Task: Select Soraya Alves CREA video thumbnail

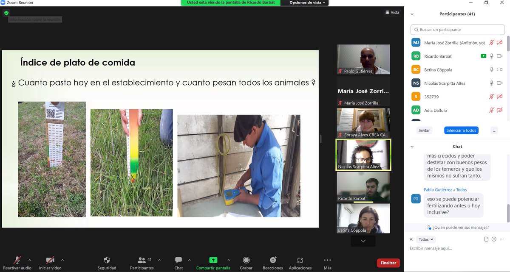Action: [x=363, y=123]
